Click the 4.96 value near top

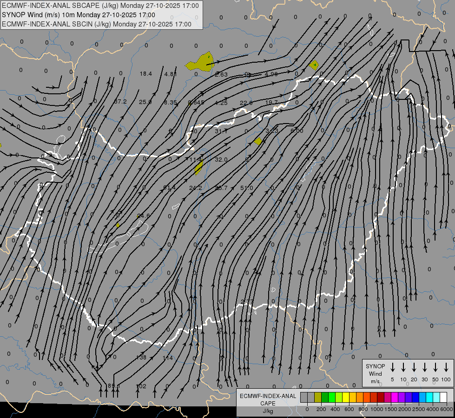[271, 74]
